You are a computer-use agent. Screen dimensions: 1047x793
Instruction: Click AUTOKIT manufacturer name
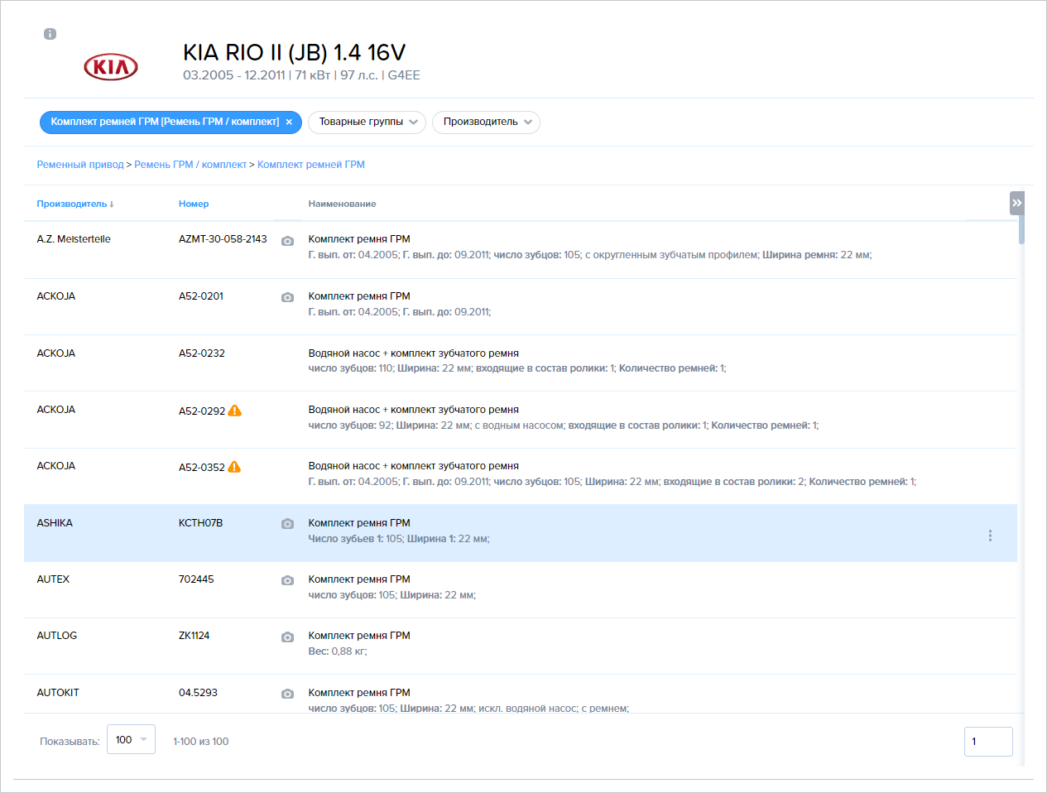(58, 693)
